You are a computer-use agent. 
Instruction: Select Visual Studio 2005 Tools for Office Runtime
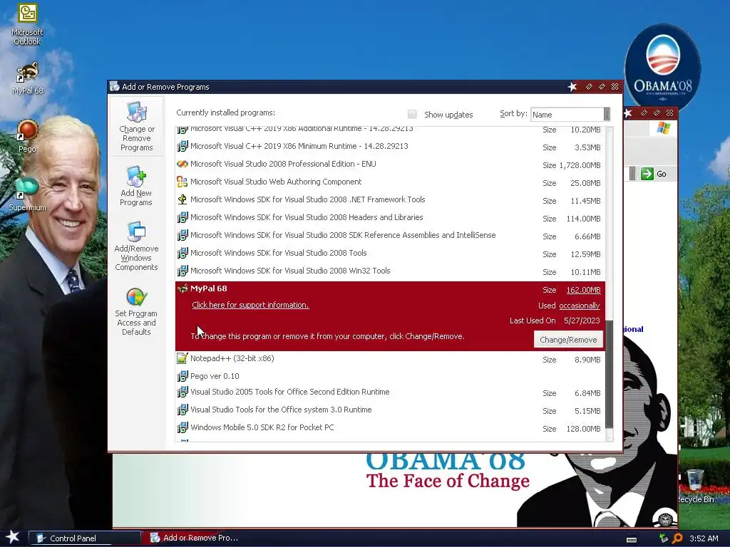289,392
